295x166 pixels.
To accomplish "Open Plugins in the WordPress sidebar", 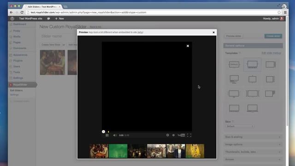I will (x=18, y=60).
